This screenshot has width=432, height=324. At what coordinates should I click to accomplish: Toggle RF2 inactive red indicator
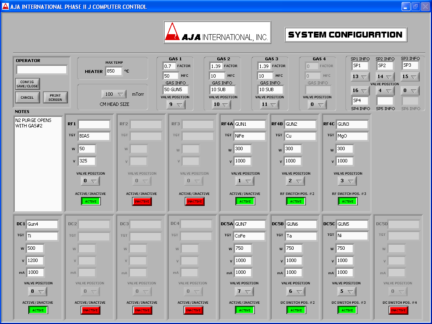pyautogui.click(x=142, y=201)
